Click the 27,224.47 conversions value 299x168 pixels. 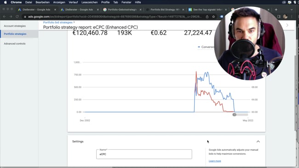pyautogui.click(x=198, y=33)
